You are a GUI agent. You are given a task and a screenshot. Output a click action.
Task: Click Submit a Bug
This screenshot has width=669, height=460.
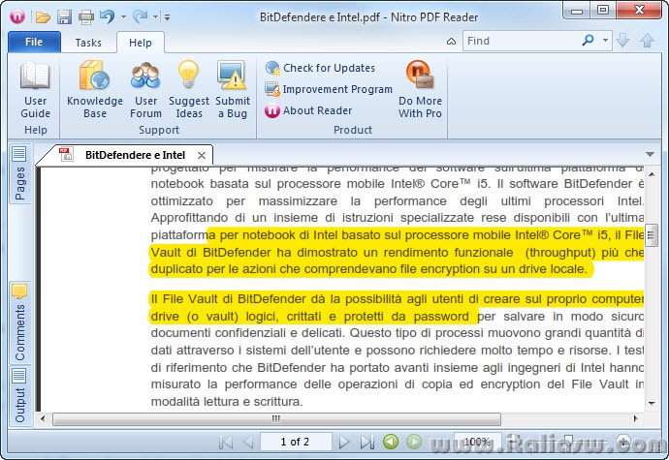coord(233,90)
